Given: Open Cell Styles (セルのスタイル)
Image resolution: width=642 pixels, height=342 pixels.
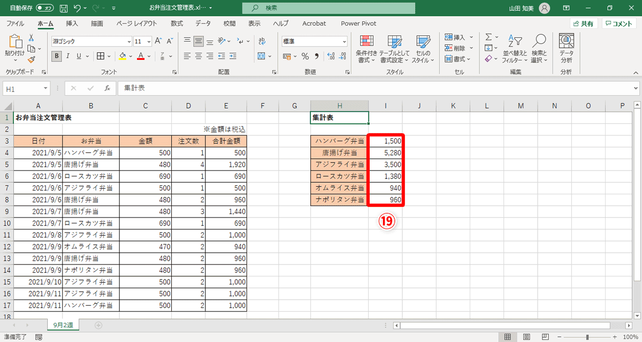Looking at the screenshot, I should (423, 48).
